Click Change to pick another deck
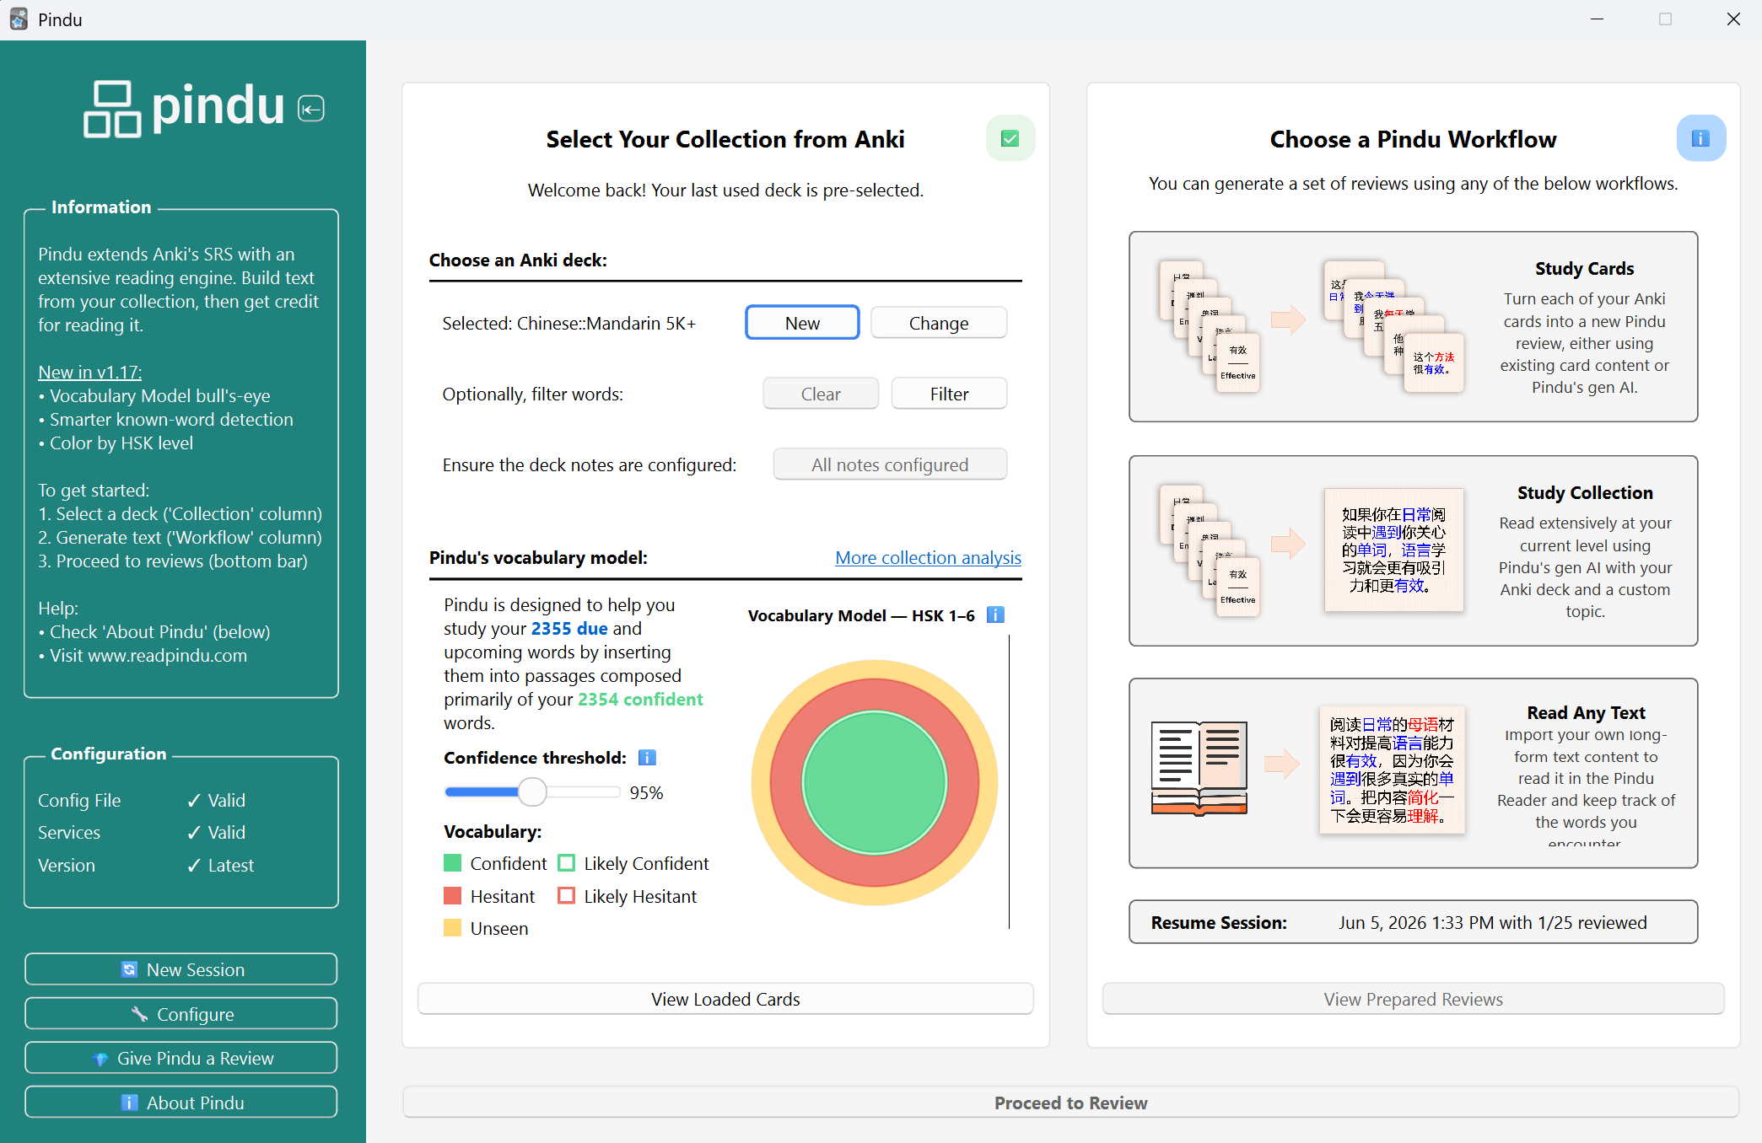The height and width of the screenshot is (1143, 1762). [x=939, y=323]
